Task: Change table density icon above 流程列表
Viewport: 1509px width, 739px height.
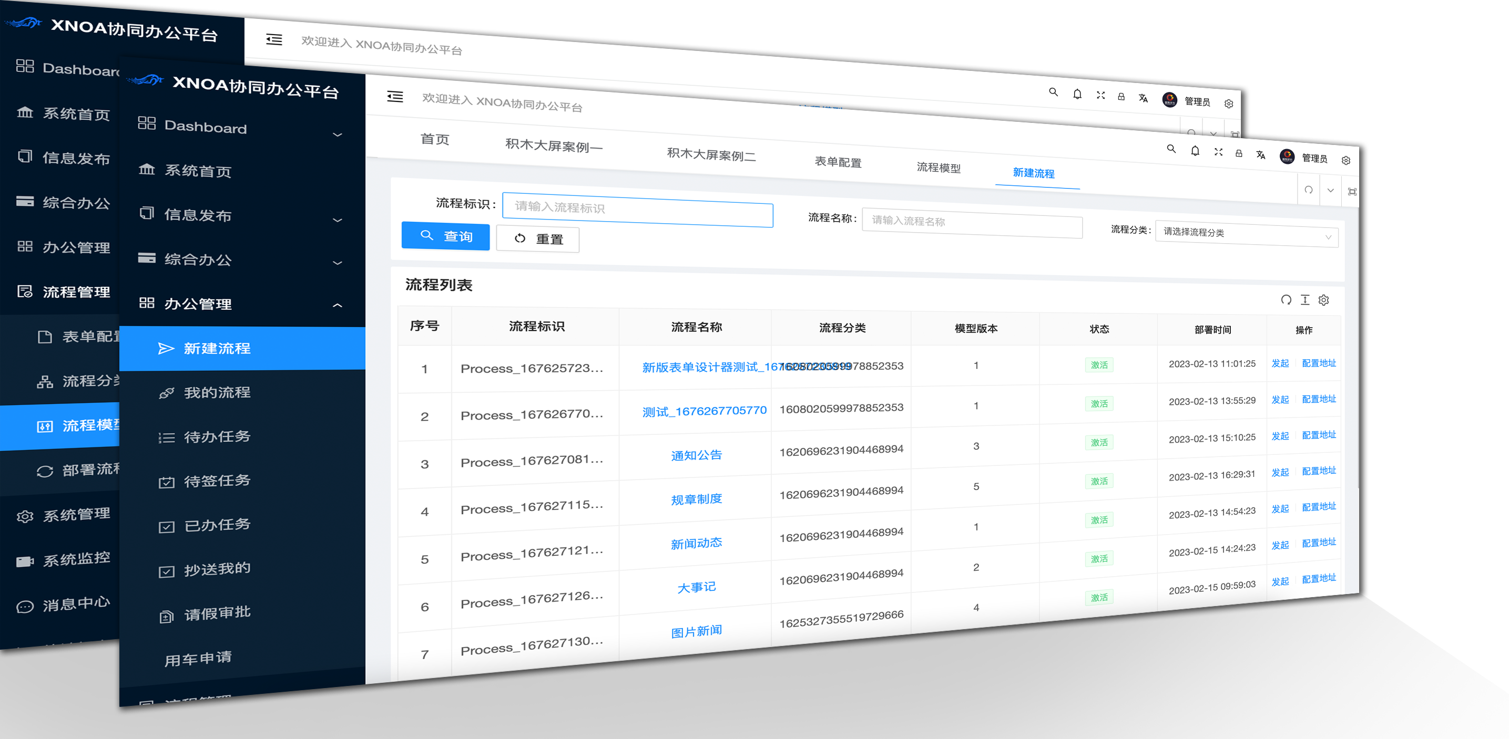Action: coord(1305,299)
